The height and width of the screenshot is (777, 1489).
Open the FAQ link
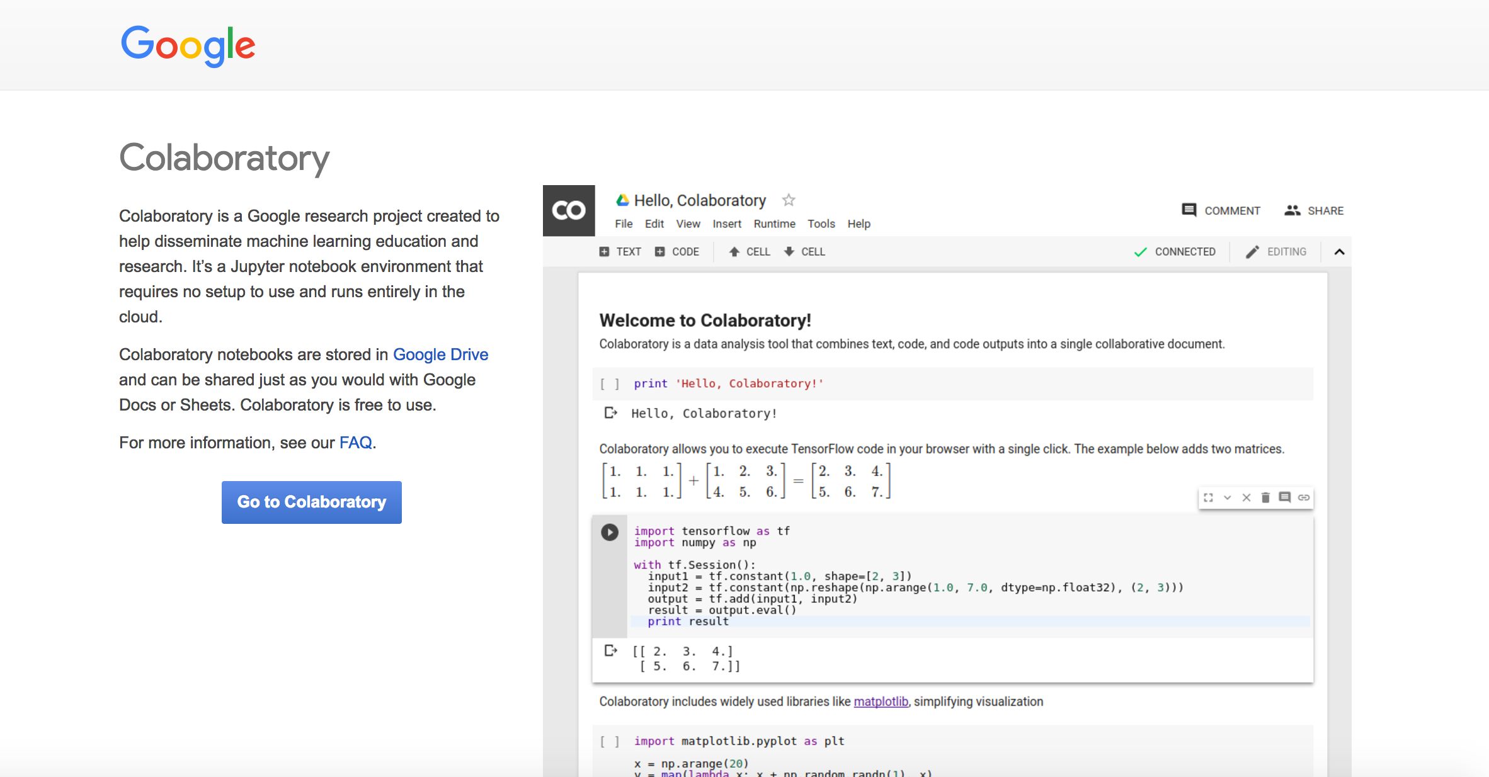pos(355,443)
